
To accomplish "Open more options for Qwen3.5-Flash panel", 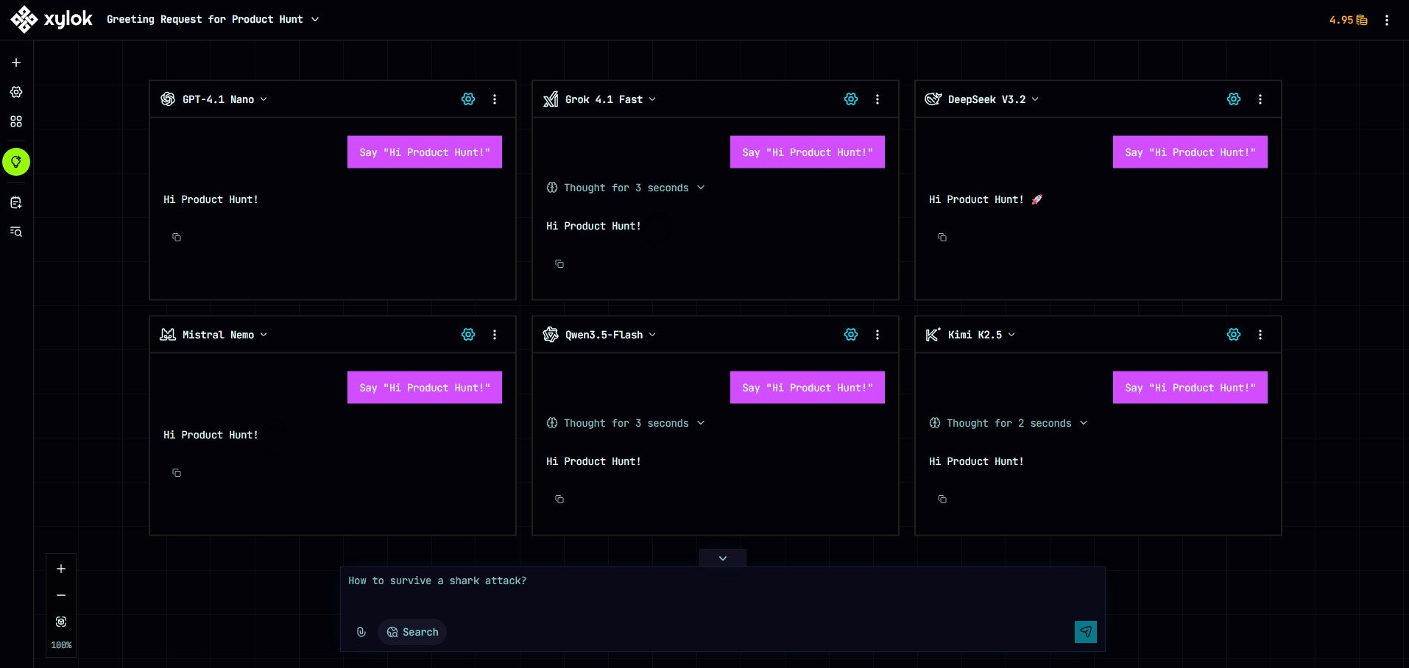I will click(x=877, y=335).
